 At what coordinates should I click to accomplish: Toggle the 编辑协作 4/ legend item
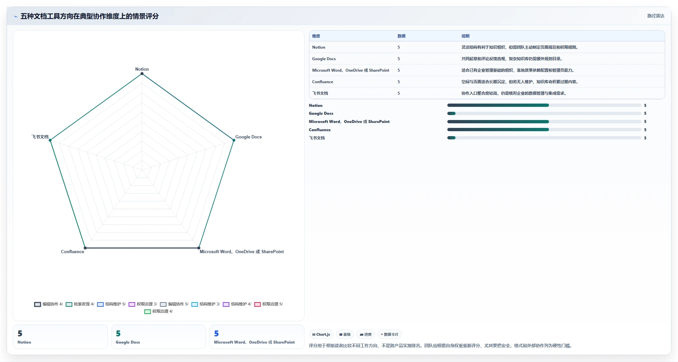pyautogui.click(x=48, y=304)
